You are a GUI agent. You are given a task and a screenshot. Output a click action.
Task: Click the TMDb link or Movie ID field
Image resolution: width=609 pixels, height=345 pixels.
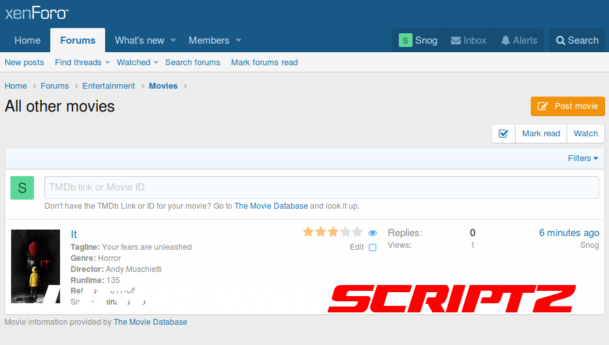coord(321,187)
